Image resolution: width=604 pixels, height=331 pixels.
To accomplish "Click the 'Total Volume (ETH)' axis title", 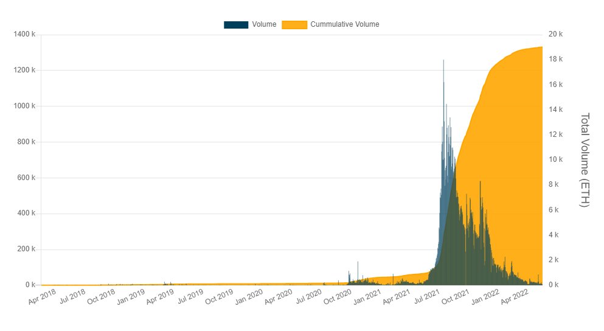I will coord(585,160).
